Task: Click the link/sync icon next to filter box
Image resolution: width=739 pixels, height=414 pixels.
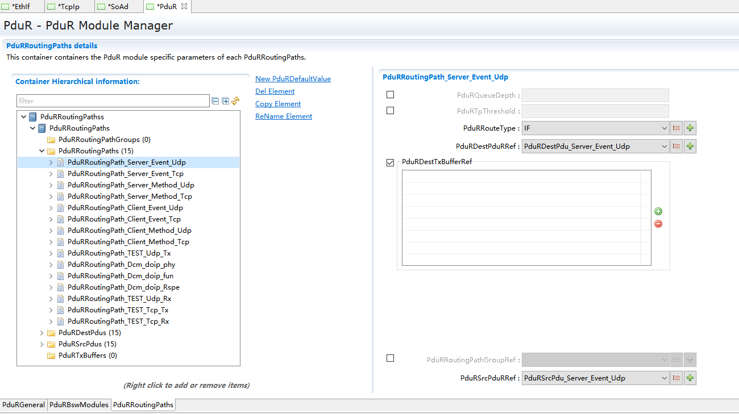Action: (235, 101)
